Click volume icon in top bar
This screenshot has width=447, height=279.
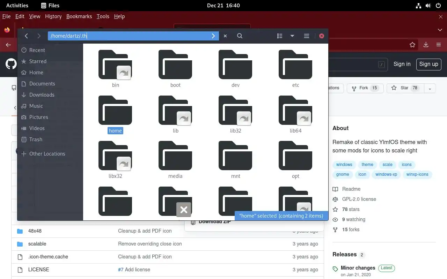[428, 5]
